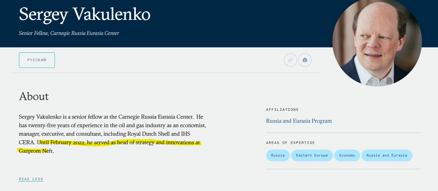Click the AREAS OF EXPERTISE label
The width and height of the screenshot is (438, 191).
(x=290, y=143)
